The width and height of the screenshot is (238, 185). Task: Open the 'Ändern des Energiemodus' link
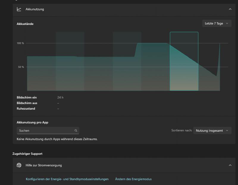[133, 179]
